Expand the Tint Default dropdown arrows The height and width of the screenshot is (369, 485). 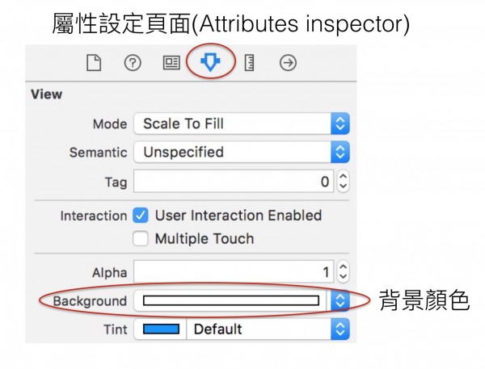click(x=340, y=329)
